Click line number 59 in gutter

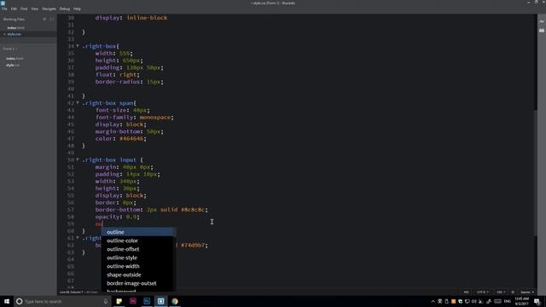click(71, 223)
